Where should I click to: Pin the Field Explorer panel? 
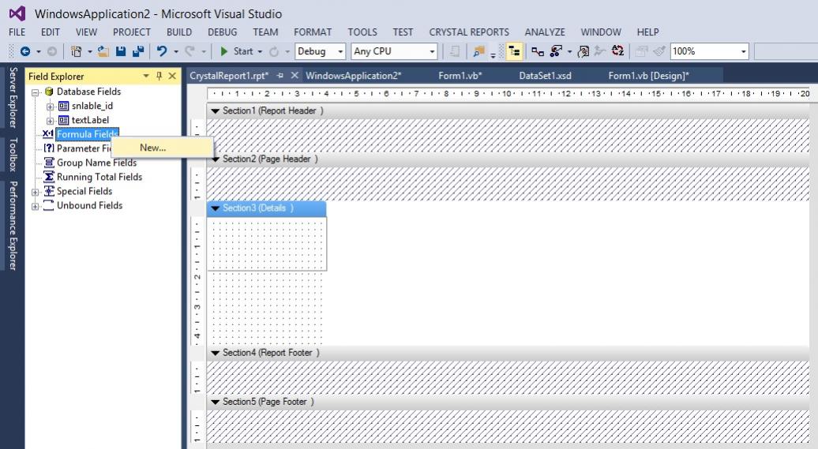[159, 76]
